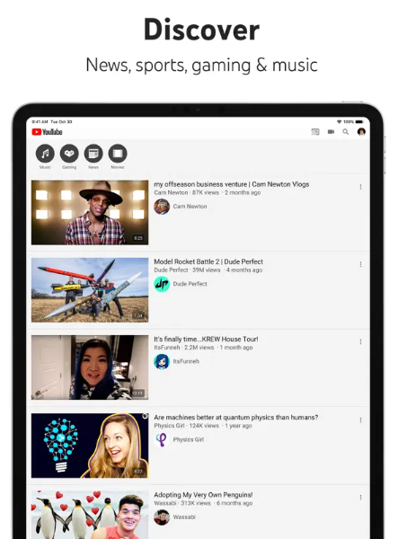398x539 pixels.
Task: Play the quantum physics video thumbnail
Action: [x=90, y=446]
